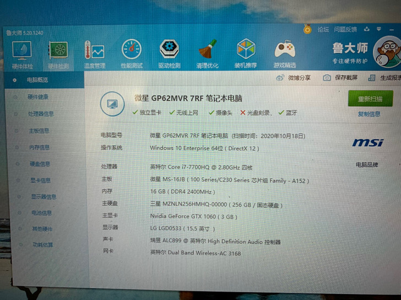
Task: Click 生成报表 generate report button
Action: (384, 78)
